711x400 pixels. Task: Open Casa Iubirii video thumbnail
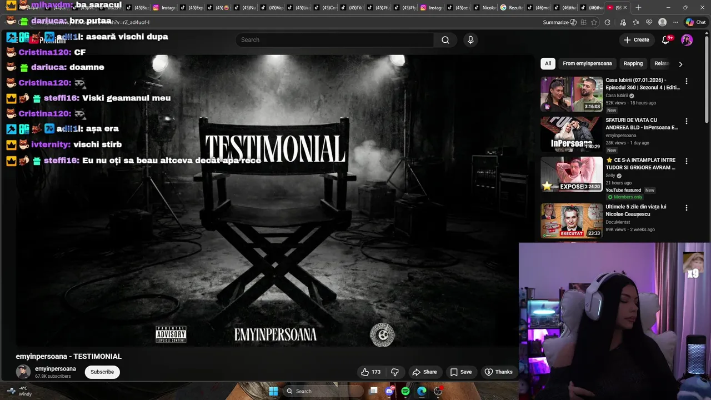(572, 94)
